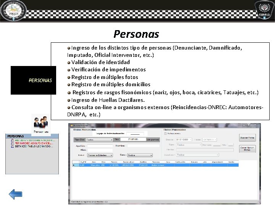Click the police crest logo at top left
Screen dimensions: 275x206
[13, 11]
